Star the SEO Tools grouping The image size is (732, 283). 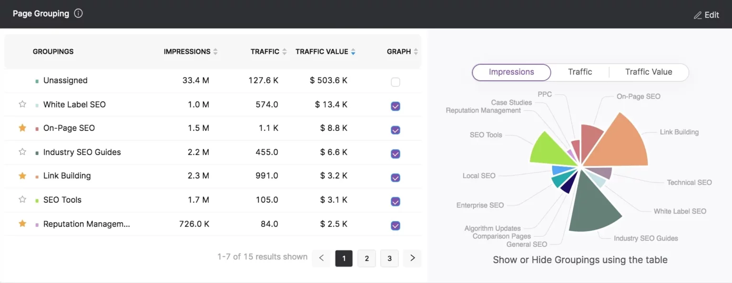pos(22,200)
